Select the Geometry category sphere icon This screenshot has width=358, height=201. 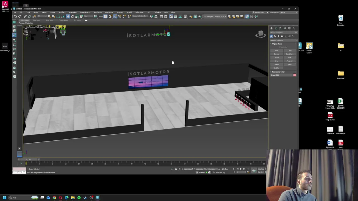point(271,36)
